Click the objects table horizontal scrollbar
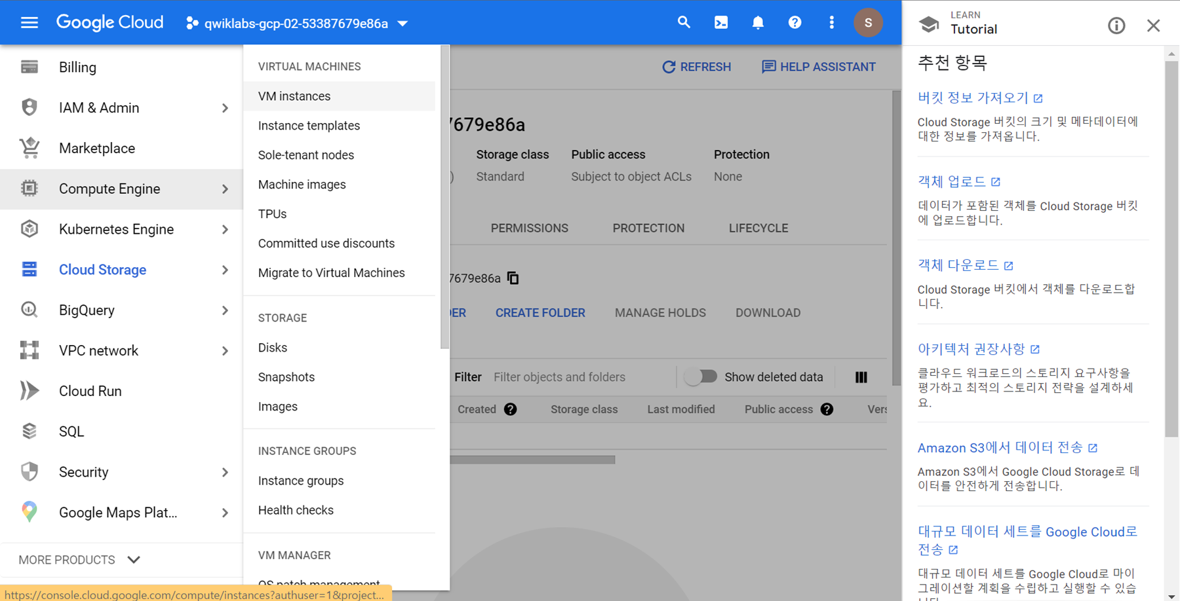The height and width of the screenshot is (601, 1180). click(532, 460)
